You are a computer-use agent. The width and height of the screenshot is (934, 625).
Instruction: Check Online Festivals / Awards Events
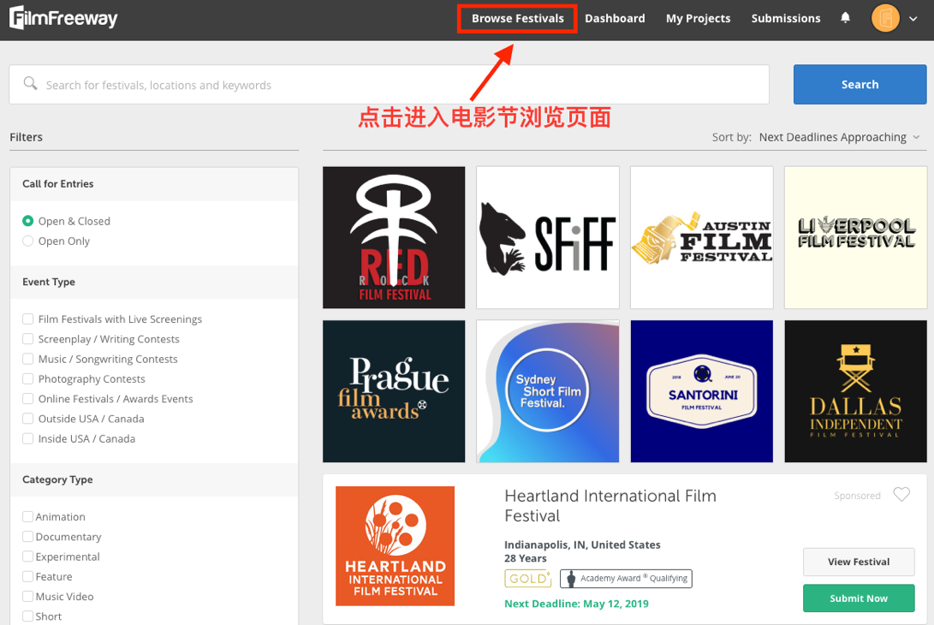[x=28, y=399]
